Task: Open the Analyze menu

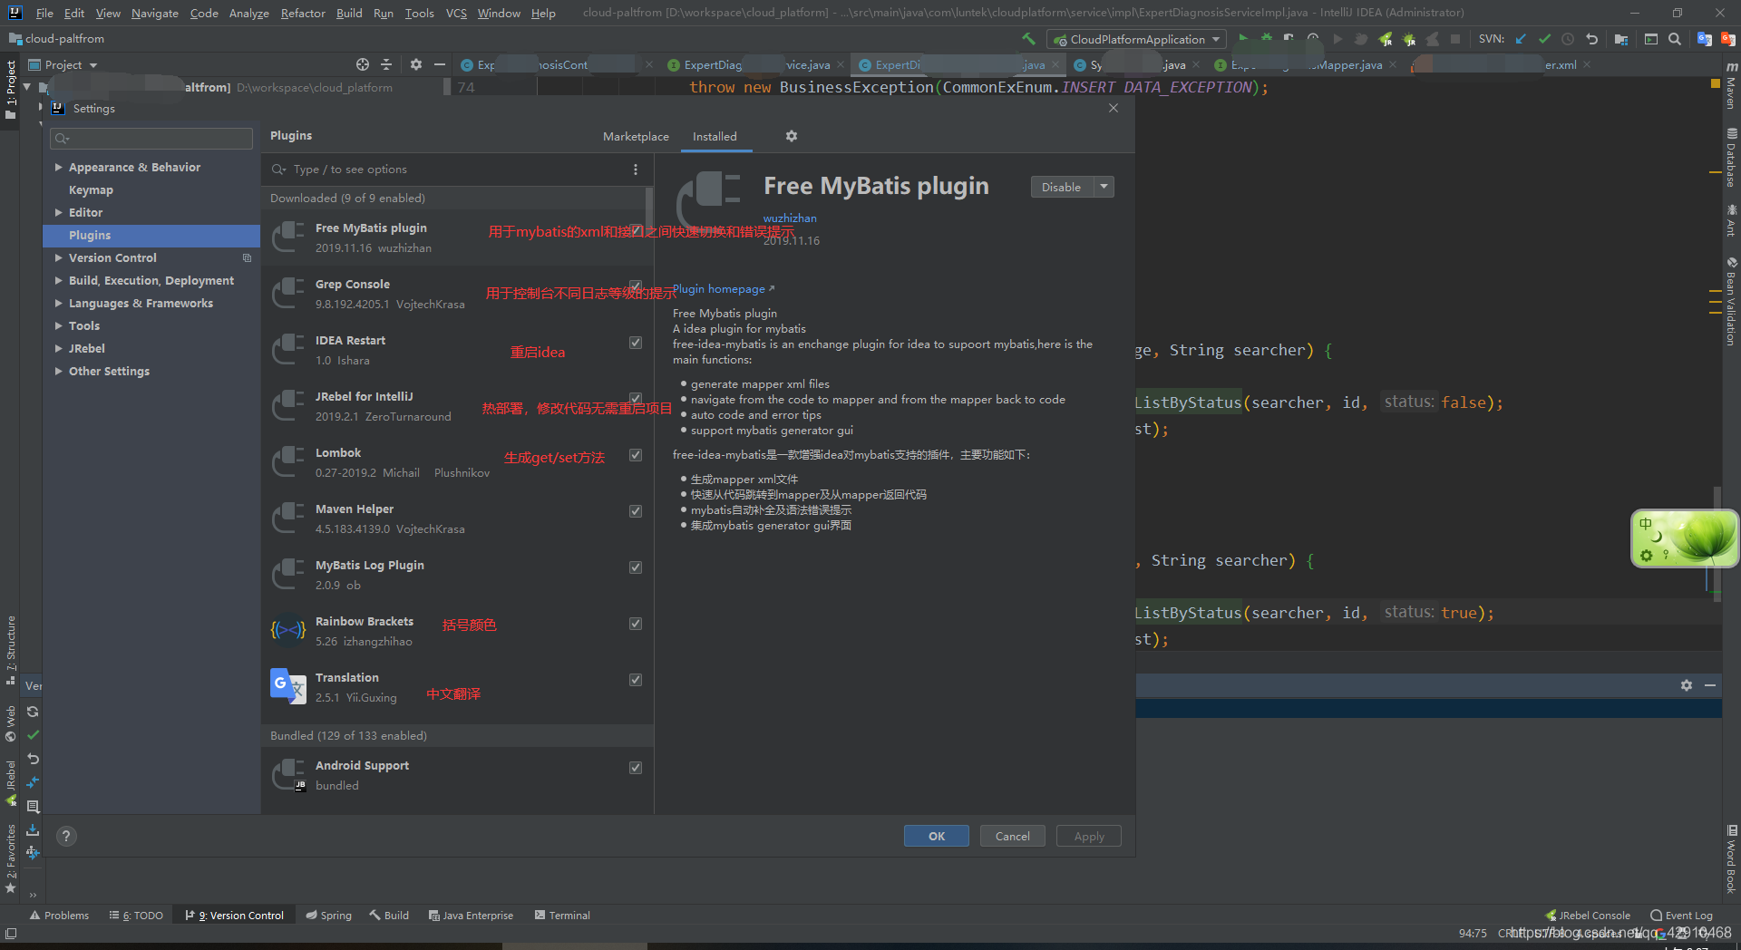Action: click(248, 13)
